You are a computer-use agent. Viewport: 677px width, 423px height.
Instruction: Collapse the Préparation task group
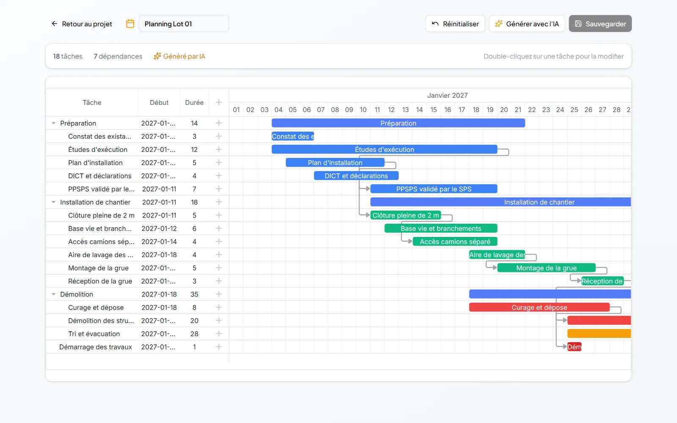pos(54,123)
